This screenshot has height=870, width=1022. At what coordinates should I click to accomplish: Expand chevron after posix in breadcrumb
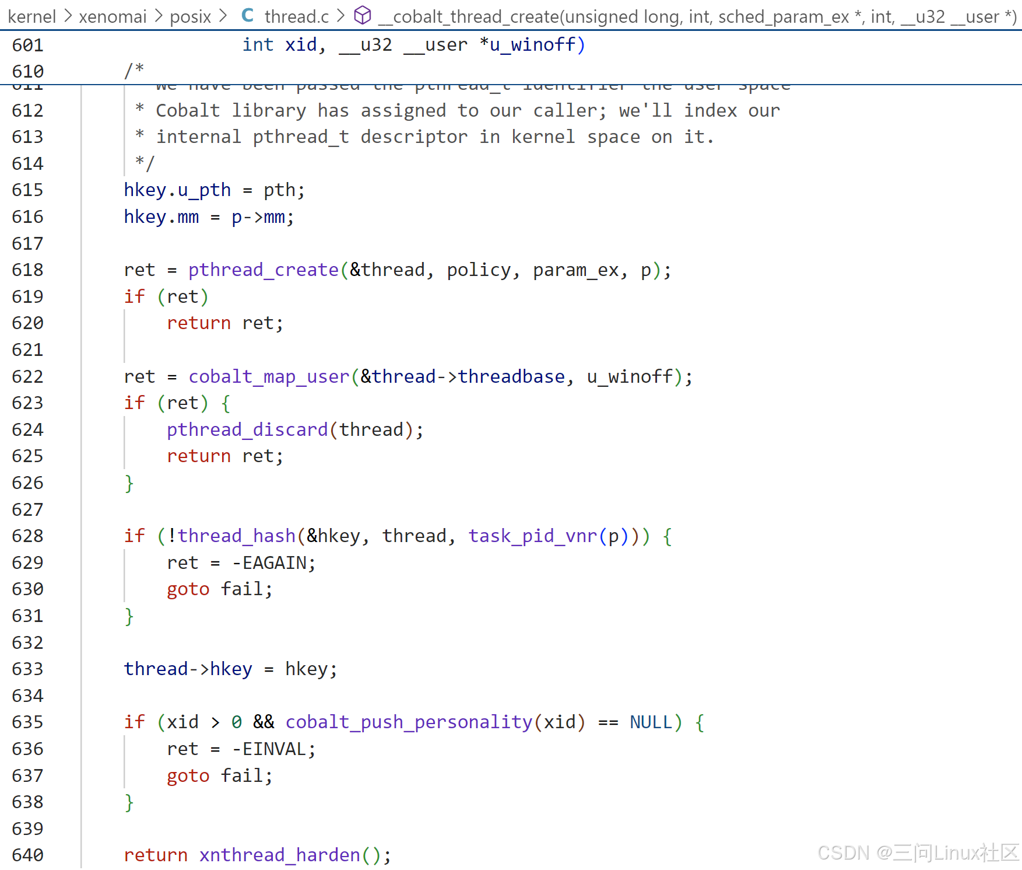tap(223, 16)
